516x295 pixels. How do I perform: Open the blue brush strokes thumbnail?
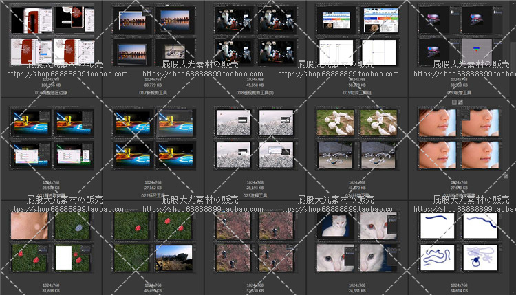[x=460, y=242]
